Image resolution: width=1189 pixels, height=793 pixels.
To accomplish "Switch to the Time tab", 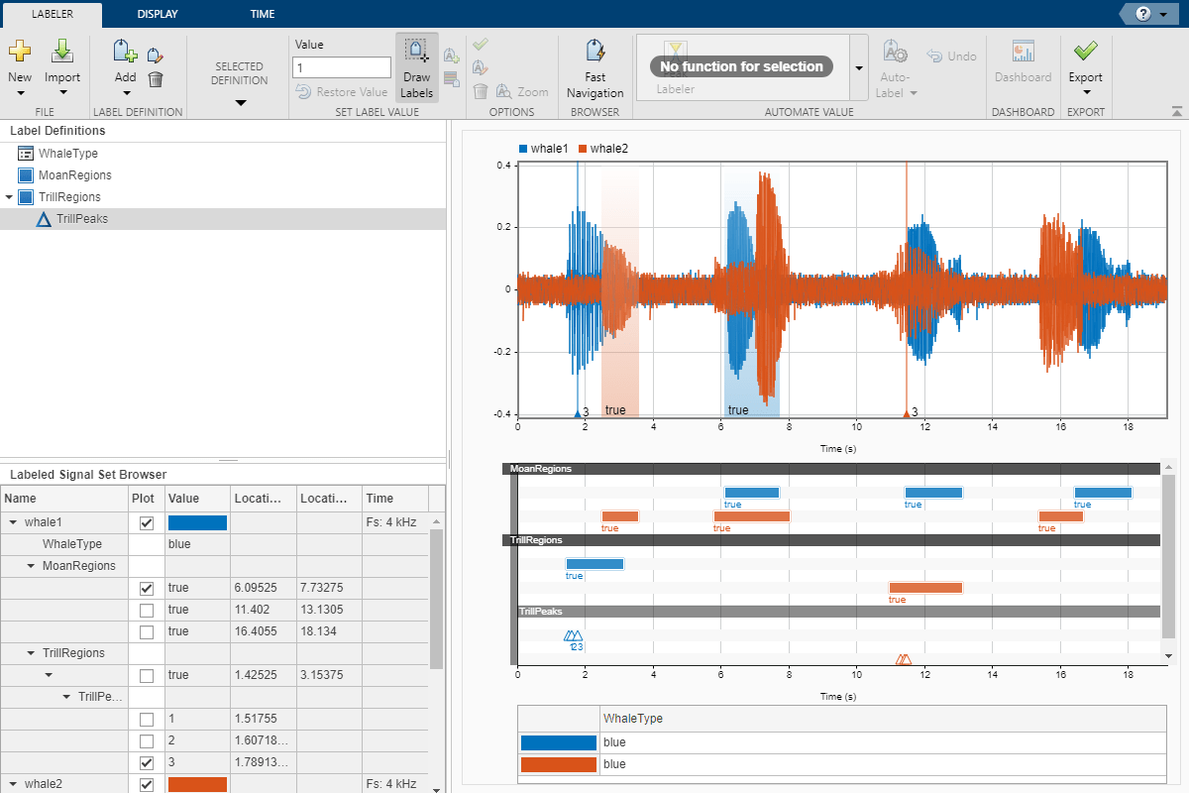I will click(263, 14).
